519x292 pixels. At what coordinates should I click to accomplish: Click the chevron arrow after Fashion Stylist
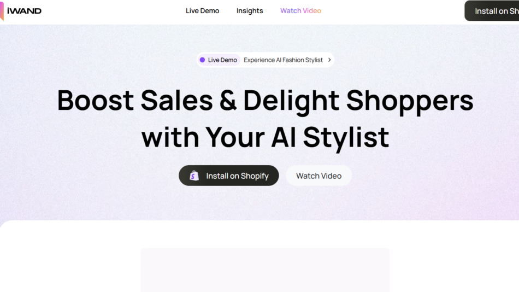click(x=329, y=60)
